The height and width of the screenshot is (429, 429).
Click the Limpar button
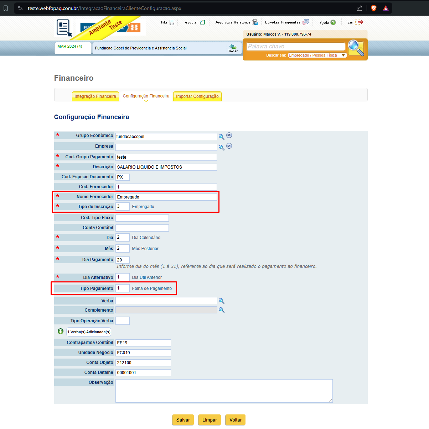pos(210,420)
